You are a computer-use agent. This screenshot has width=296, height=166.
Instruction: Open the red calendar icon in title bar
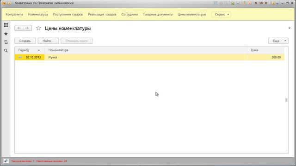pos(250,3)
